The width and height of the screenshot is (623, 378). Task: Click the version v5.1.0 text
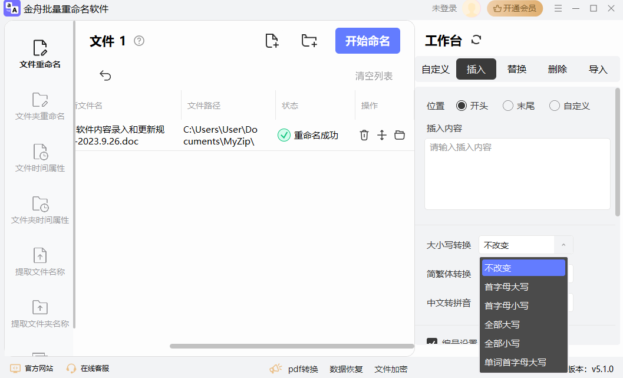(602, 369)
